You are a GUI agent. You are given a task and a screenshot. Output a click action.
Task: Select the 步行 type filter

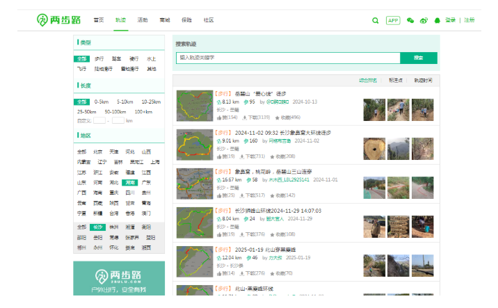tap(99, 58)
